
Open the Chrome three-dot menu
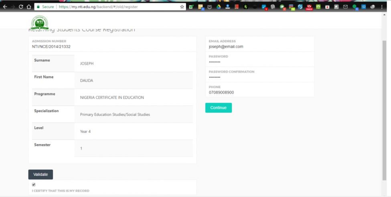click(382, 7)
